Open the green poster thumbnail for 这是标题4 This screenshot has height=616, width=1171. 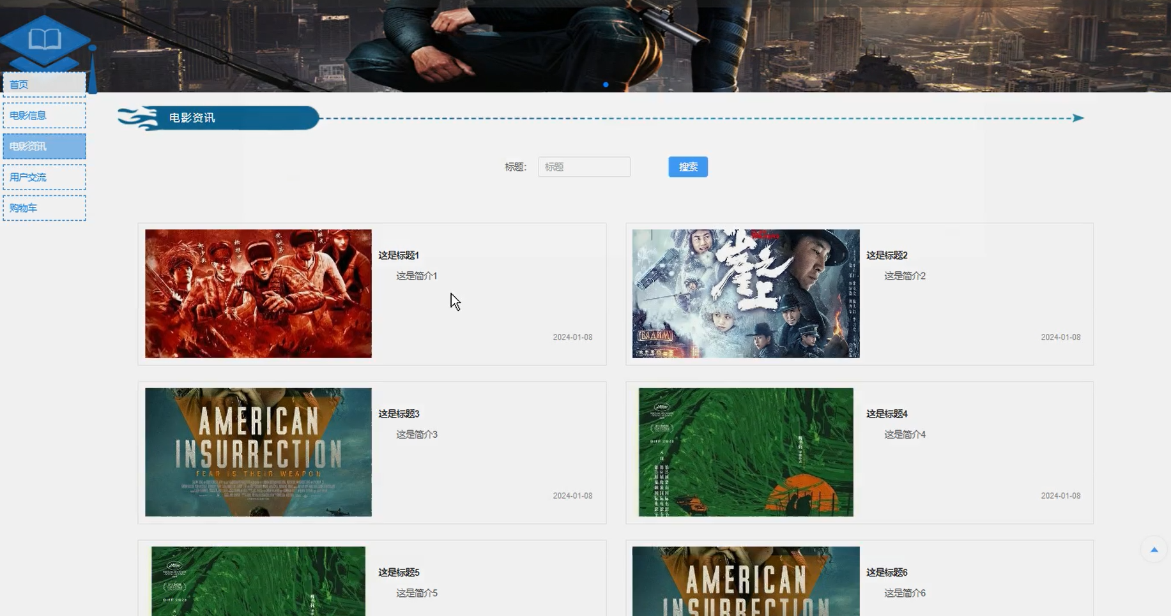pyautogui.click(x=746, y=452)
